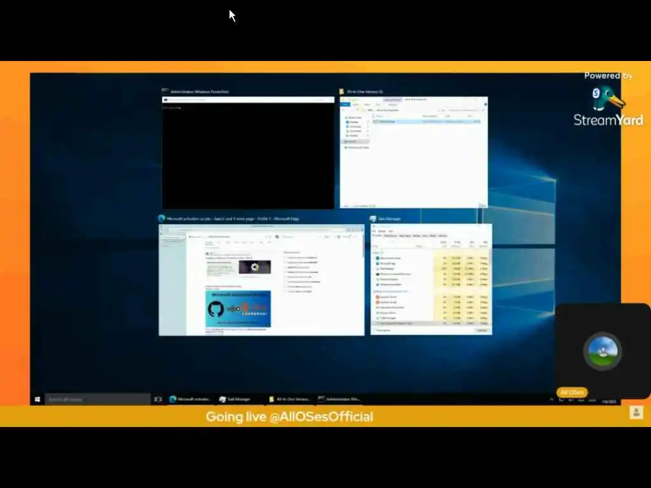
Task: Select the Administrator Windows PowerShell window thumbnail
Action: coord(248,152)
